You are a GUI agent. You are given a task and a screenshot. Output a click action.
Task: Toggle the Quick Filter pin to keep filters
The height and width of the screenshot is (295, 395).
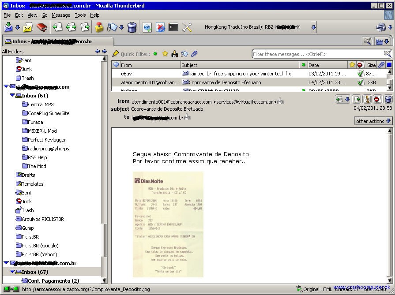[x=115, y=54]
